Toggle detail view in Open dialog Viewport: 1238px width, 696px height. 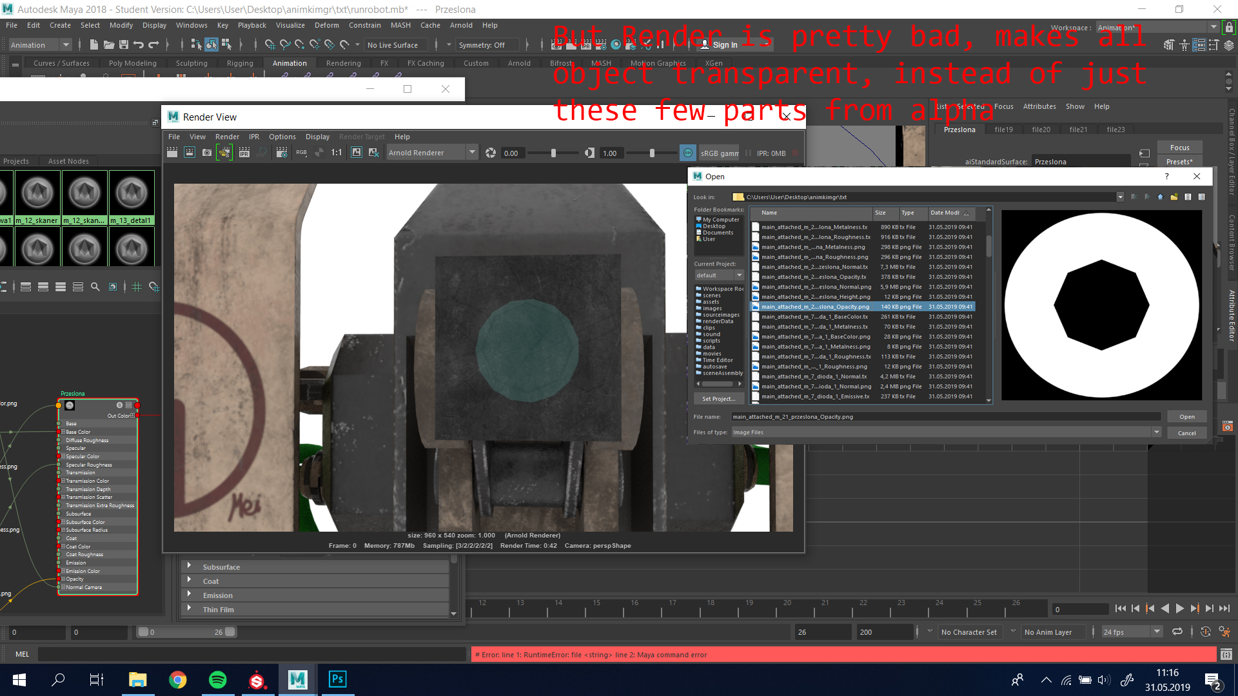(x=1201, y=197)
